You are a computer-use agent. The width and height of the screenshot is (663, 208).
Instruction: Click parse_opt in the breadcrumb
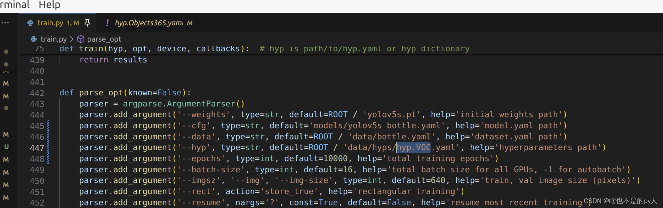[x=104, y=39]
